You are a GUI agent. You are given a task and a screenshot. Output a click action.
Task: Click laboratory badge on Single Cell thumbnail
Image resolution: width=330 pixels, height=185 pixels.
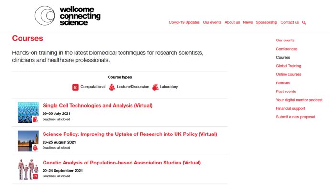35,119
